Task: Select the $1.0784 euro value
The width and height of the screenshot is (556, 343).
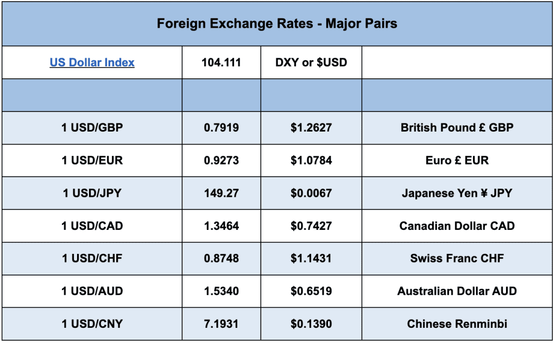Action: tap(311, 160)
